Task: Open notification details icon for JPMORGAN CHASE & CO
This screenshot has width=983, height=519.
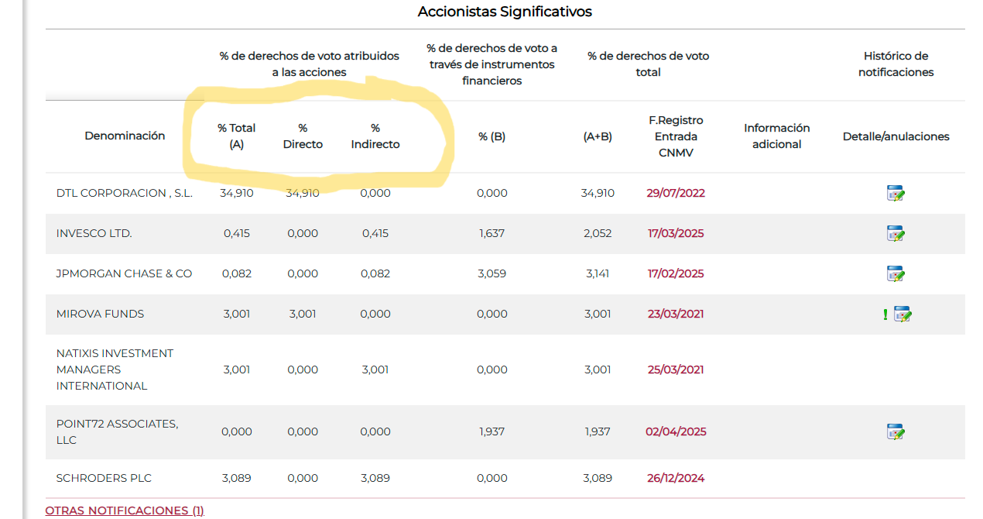Action: [x=896, y=274]
